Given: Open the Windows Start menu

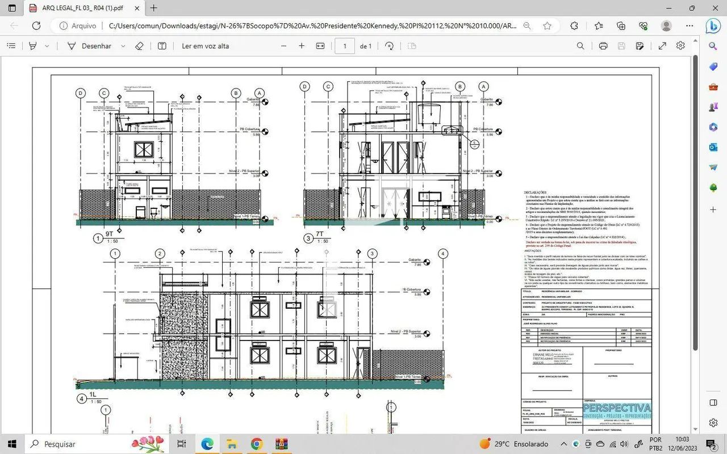Looking at the screenshot, I should click(11, 444).
